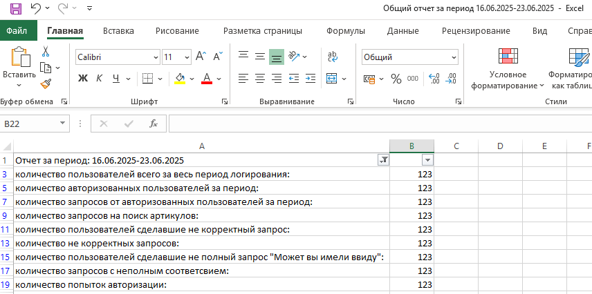Open the applied filter button in A1

click(x=383, y=161)
